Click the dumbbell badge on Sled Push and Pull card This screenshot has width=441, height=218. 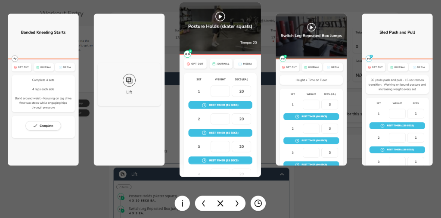(x=369, y=59)
